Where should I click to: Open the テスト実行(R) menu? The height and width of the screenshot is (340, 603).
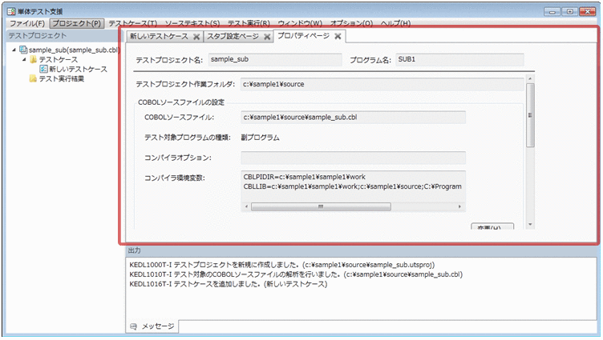[249, 23]
